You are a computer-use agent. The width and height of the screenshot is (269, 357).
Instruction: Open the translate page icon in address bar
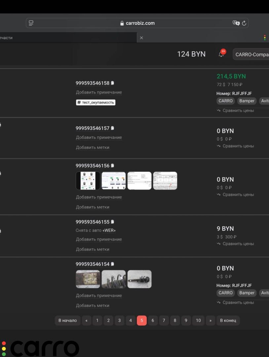tap(236, 23)
